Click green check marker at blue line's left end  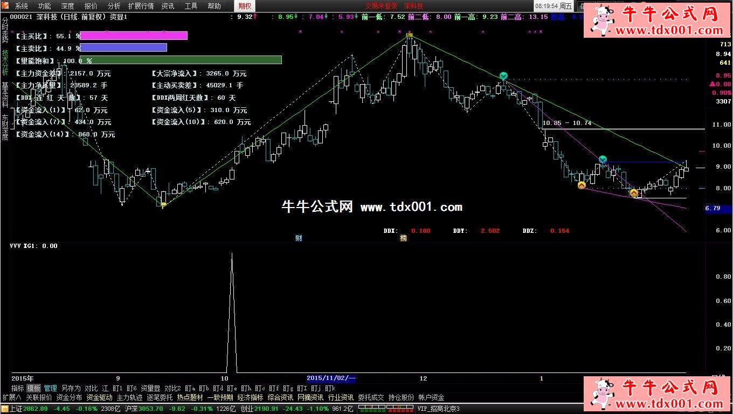(x=603, y=159)
